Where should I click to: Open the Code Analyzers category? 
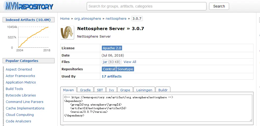pos(18,121)
